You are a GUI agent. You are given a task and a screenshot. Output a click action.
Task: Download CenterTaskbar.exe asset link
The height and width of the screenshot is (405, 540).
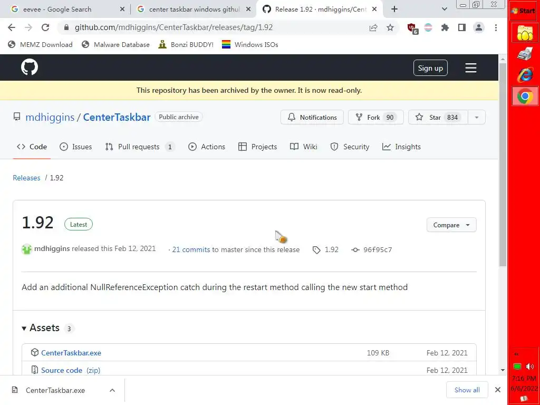coord(71,353)
